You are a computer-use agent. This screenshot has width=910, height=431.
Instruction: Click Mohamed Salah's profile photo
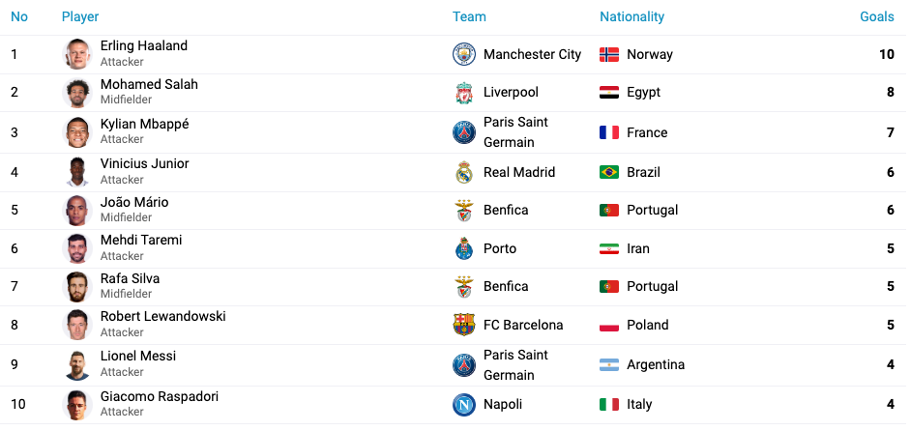point(77,93)
